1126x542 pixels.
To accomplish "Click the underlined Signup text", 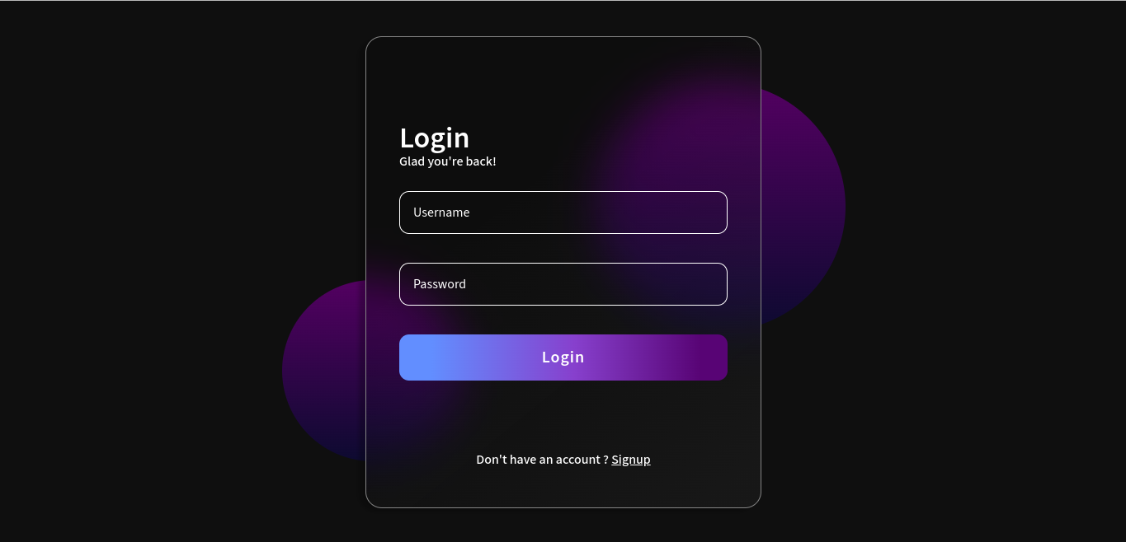I will tap(631, 460).
